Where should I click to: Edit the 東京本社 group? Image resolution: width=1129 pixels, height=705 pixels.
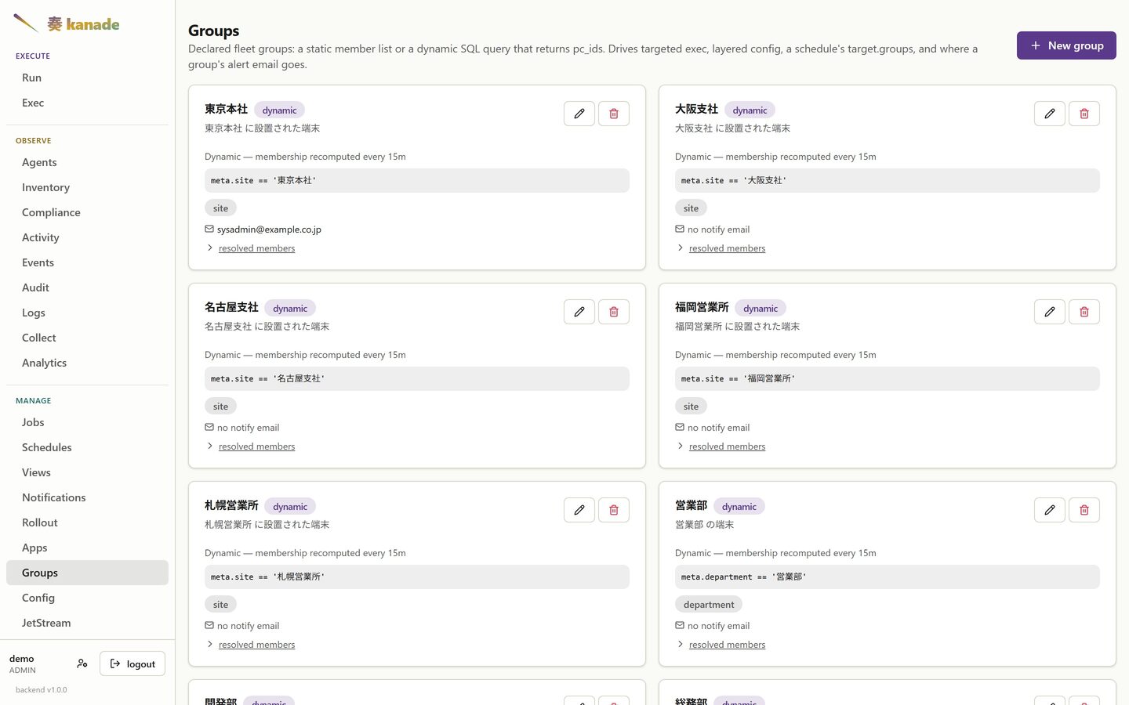(579, 114)
